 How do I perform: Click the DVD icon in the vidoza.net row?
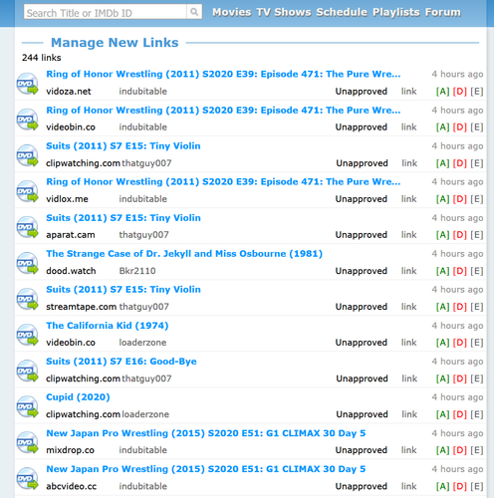tap(28, 84)
